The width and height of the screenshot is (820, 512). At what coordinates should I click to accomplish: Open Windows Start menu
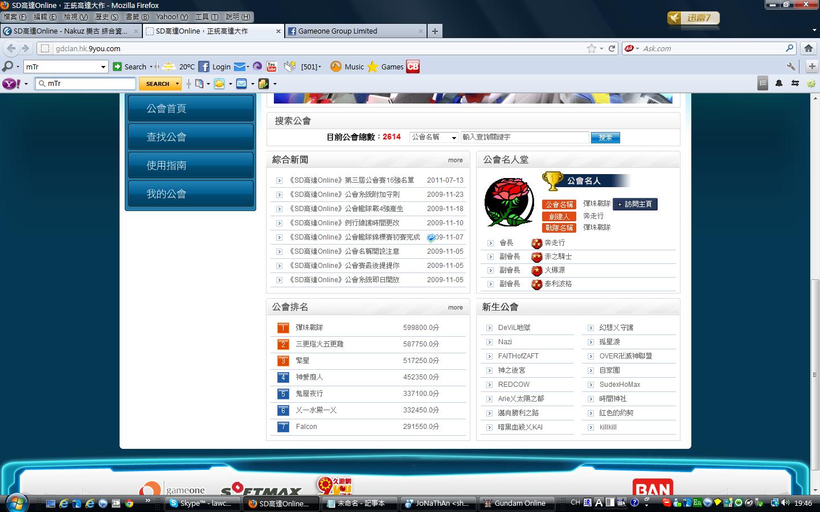point(15,502)
